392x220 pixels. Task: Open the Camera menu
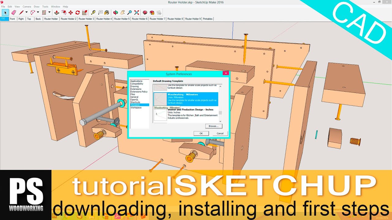point(27,6)
